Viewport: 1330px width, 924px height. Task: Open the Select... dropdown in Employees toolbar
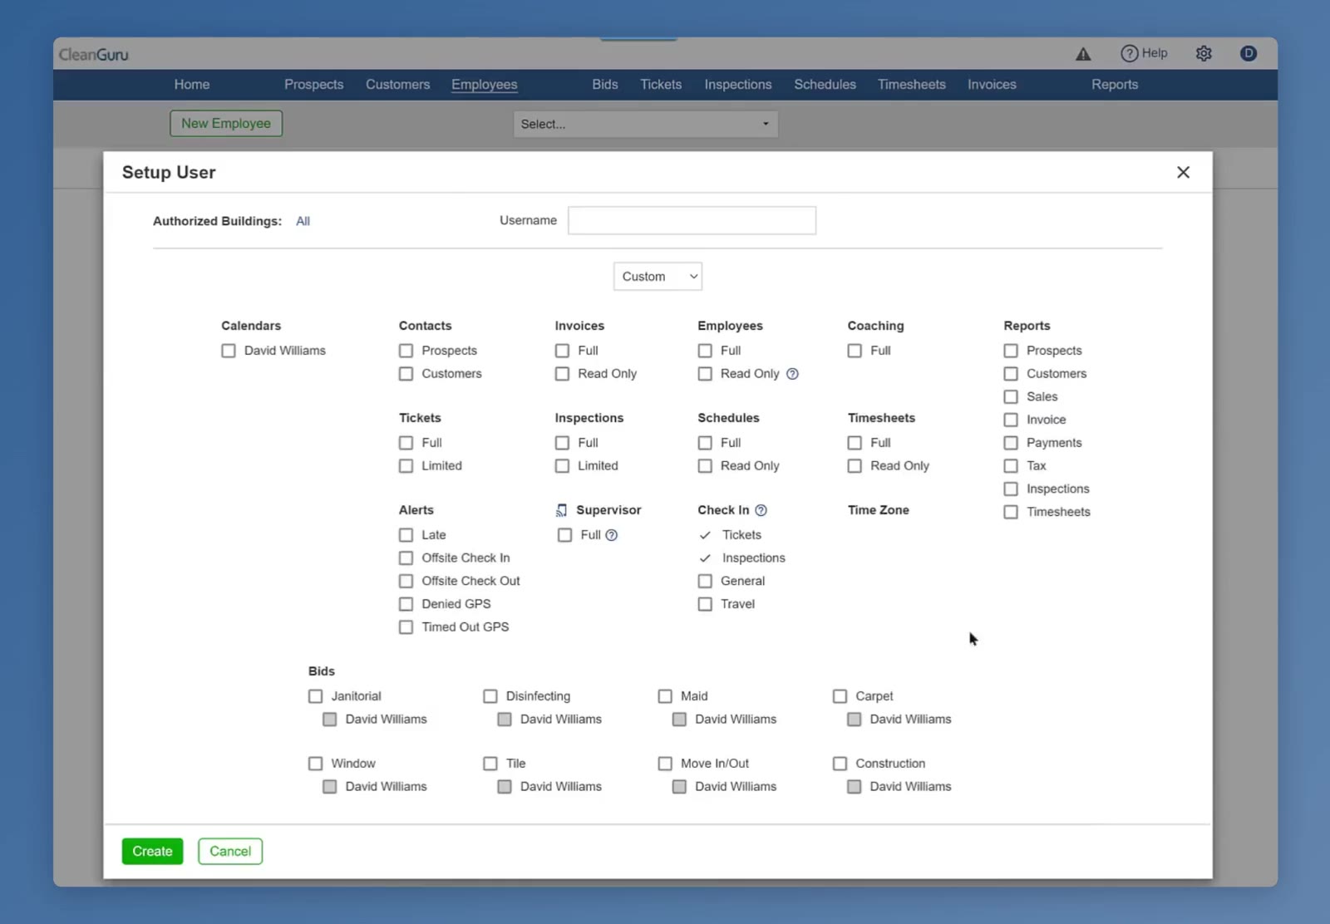point(646,124)
